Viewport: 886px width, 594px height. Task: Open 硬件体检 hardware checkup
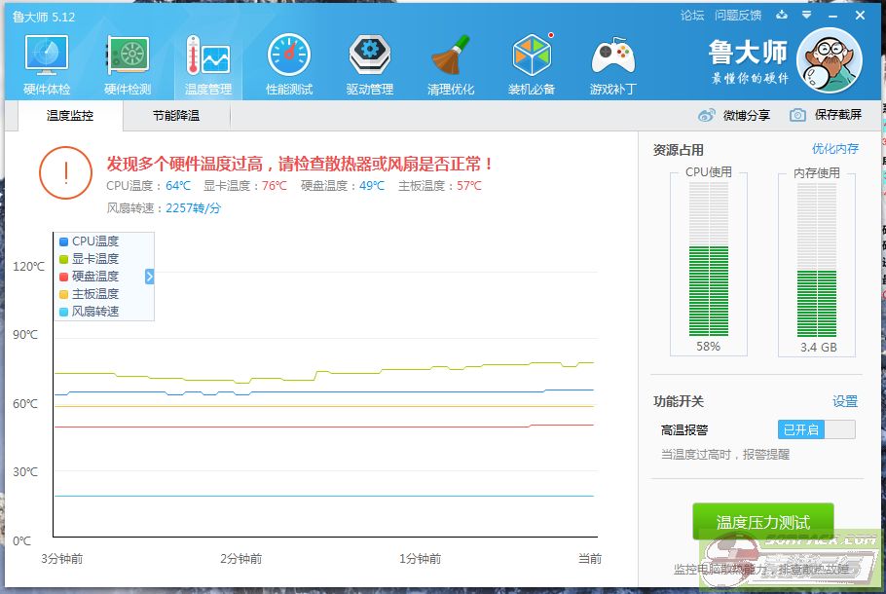(x=47, y=64)
